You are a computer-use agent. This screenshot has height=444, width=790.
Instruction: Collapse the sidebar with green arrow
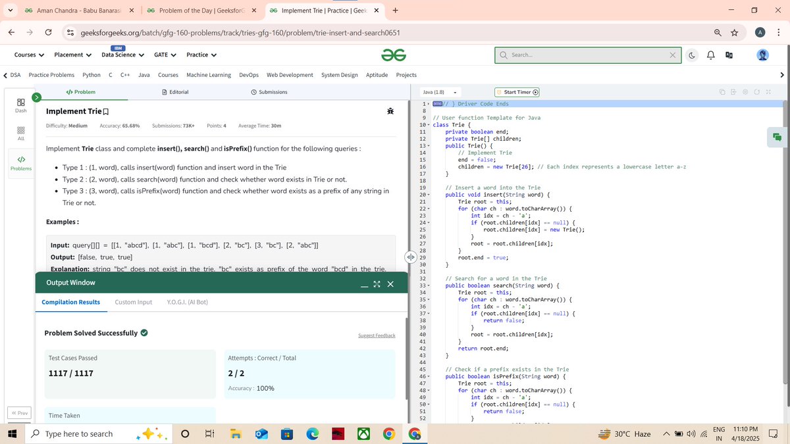pyautogui.click(x=38, y=97)
